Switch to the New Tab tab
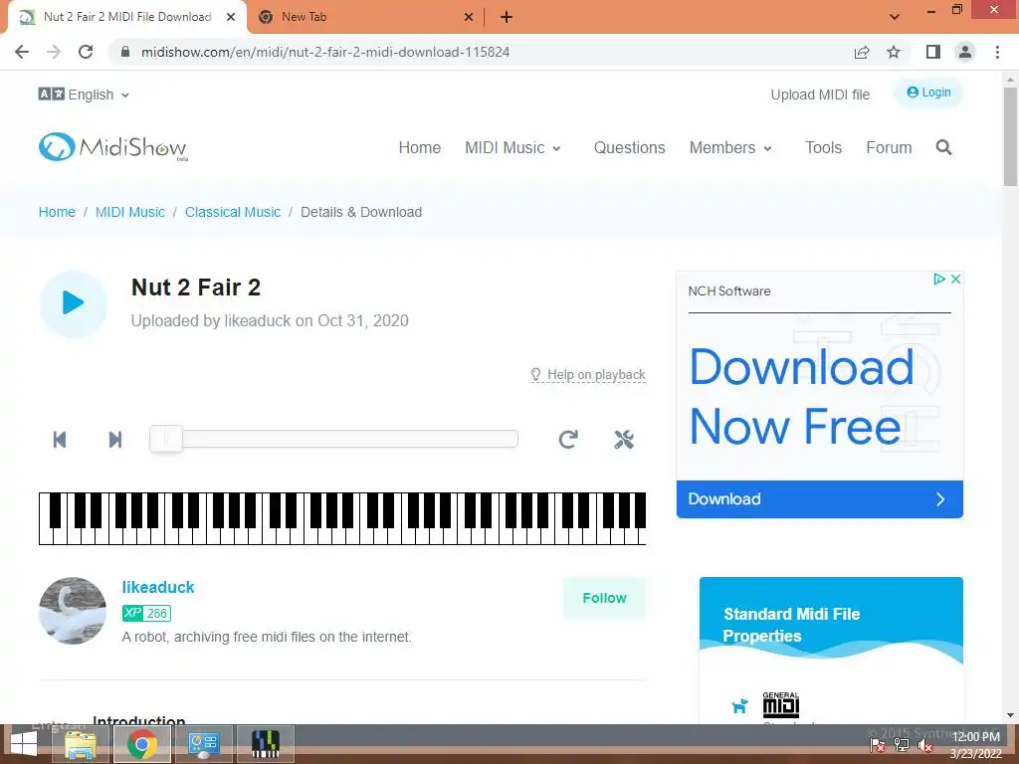This screenshot has width=1019, height=764. coord(366,17)
